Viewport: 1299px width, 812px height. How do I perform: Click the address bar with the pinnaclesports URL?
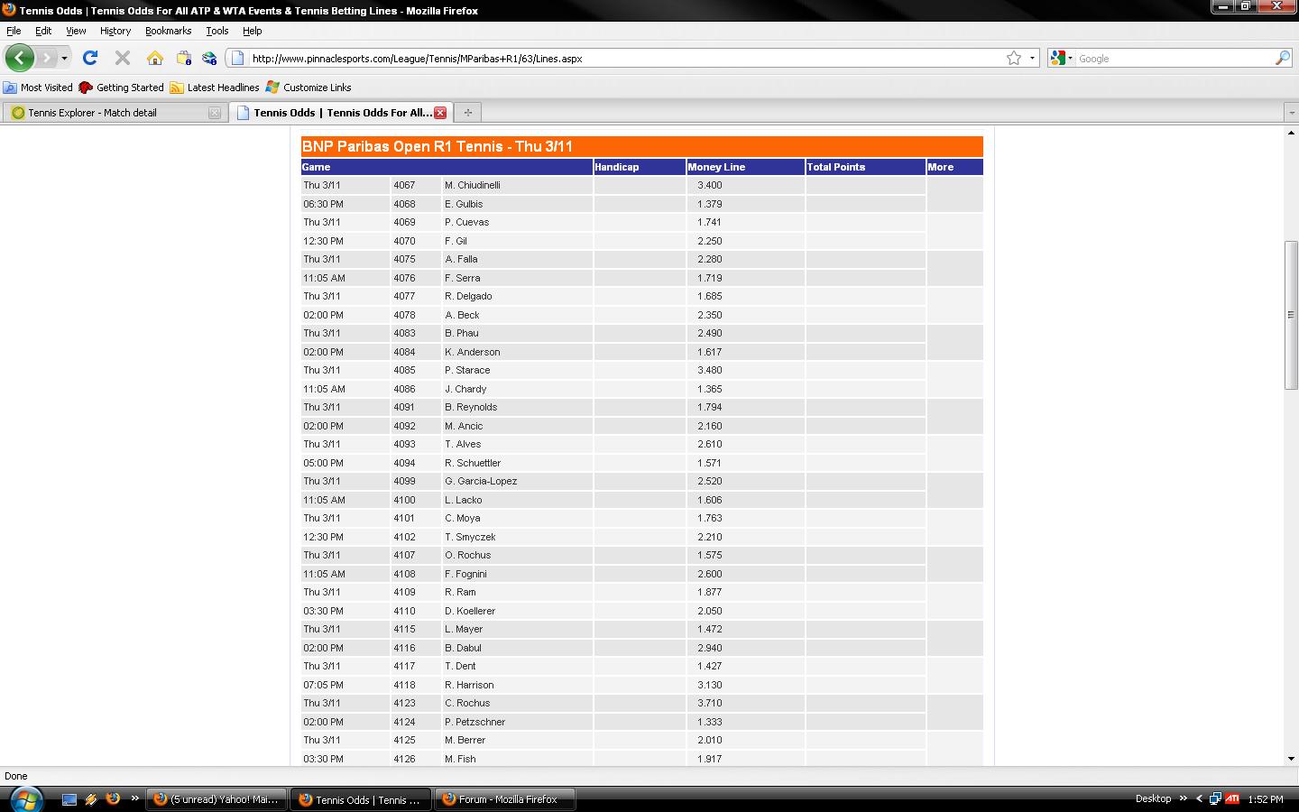point(626,58)
